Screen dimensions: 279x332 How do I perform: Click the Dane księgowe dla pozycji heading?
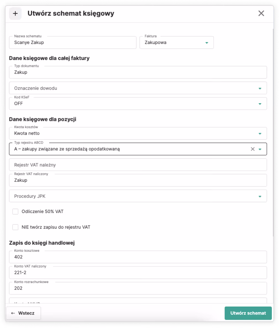43,119
